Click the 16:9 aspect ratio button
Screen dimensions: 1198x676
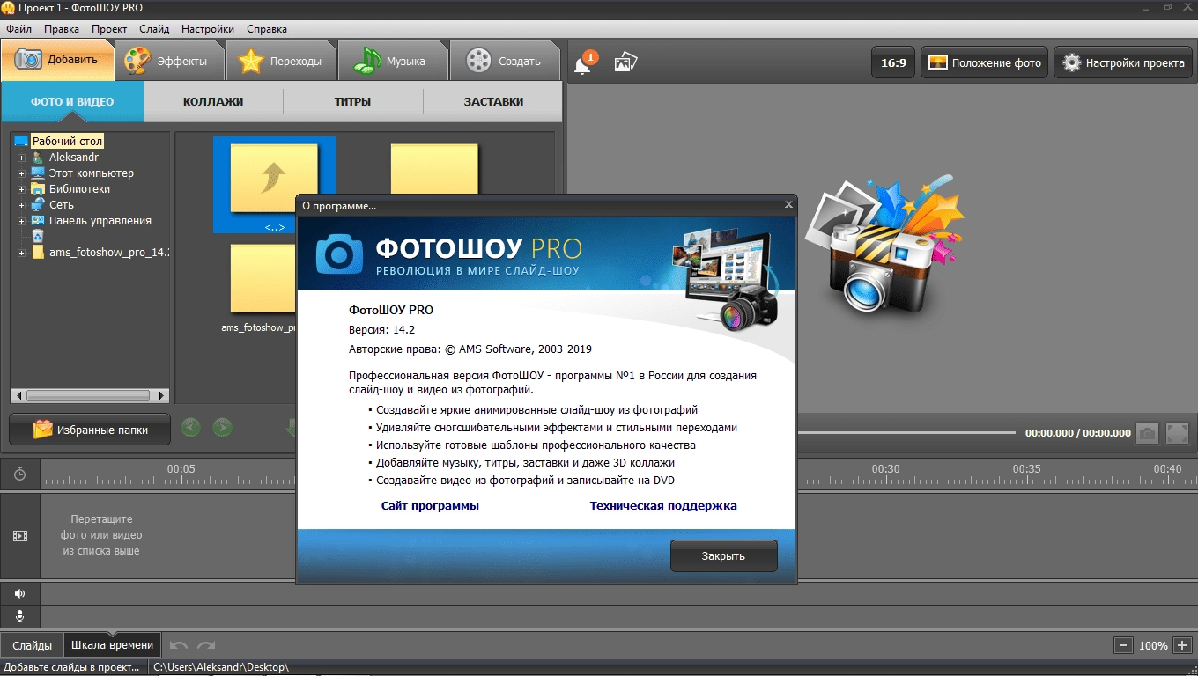893,62
